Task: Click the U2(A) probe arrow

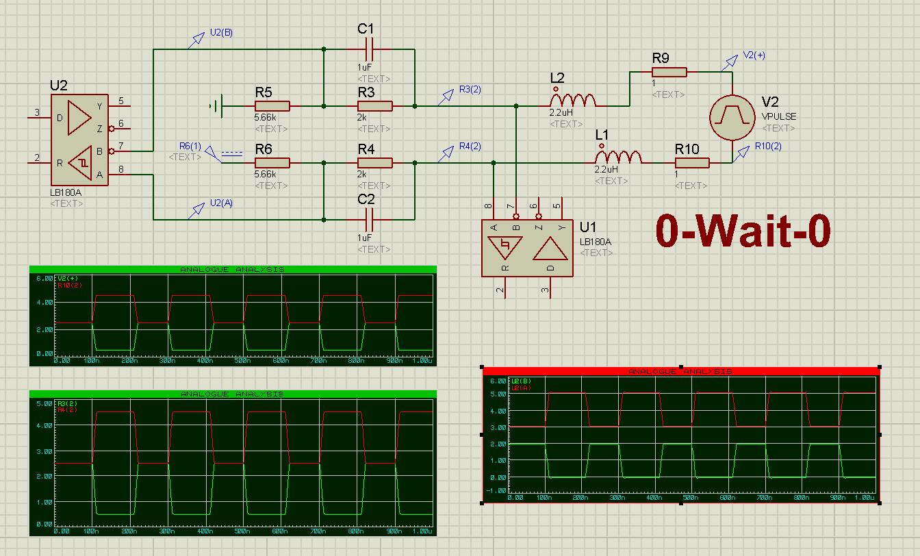Action: click(199, 207)
